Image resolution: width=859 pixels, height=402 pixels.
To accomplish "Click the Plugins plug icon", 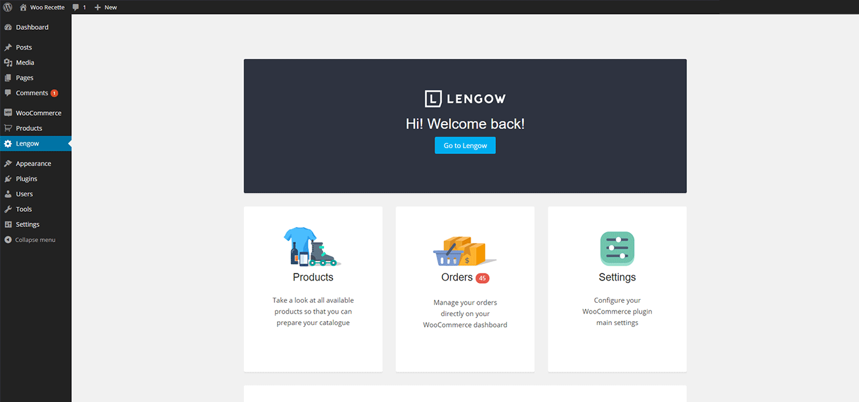I will point(8,179).
